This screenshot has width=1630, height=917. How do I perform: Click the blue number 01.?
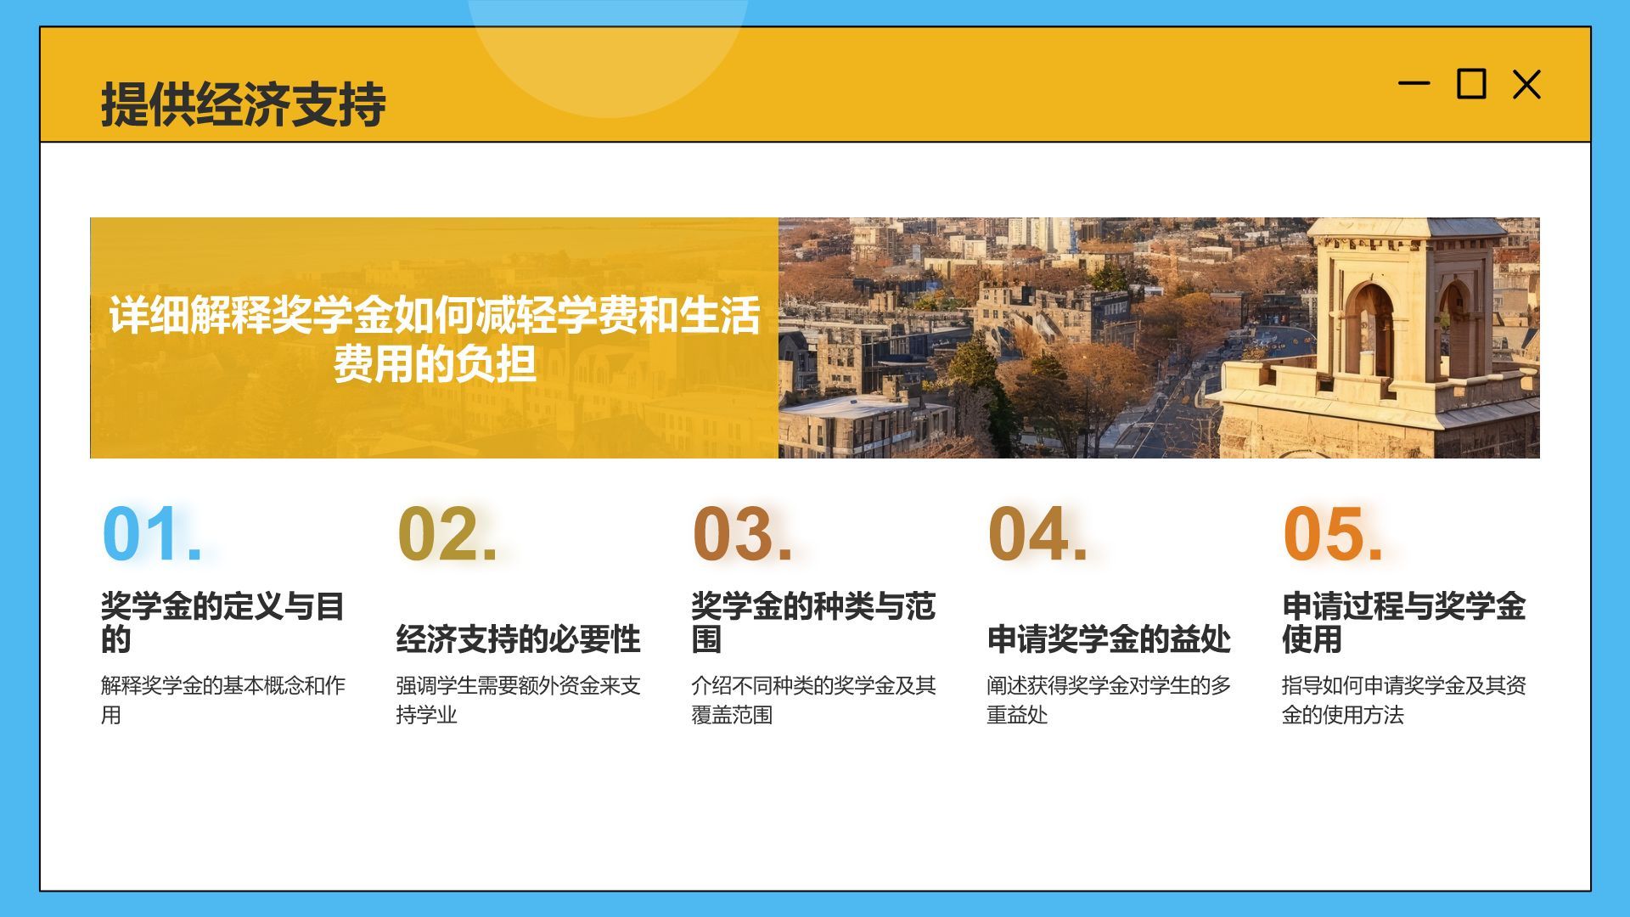pos(152,534)
